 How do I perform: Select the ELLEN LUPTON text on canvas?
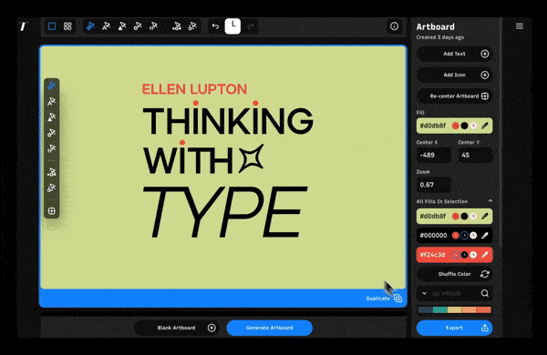(x=194, y=89)
